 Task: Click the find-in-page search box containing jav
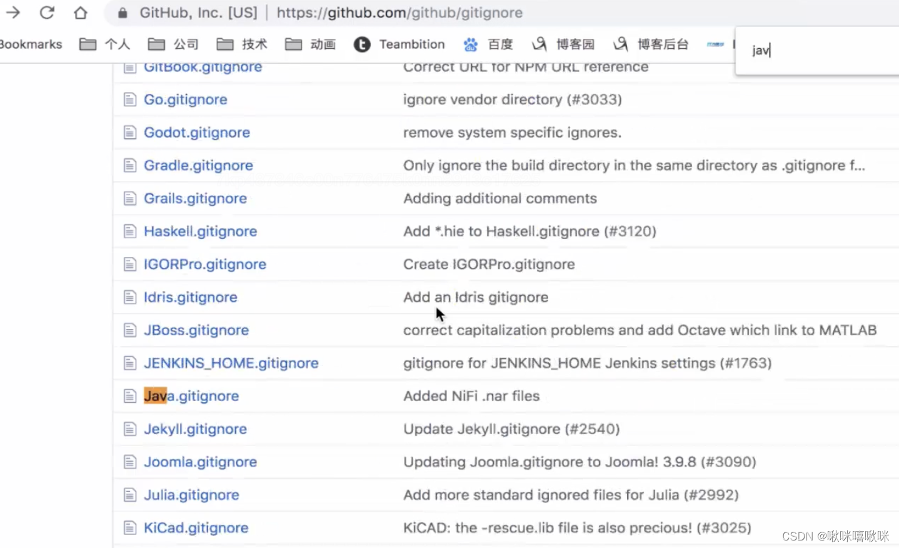click(x=819, y=51)
